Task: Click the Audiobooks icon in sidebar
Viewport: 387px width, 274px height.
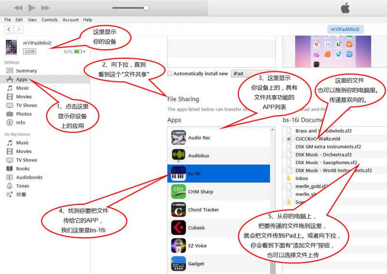Action: point(10,177)
